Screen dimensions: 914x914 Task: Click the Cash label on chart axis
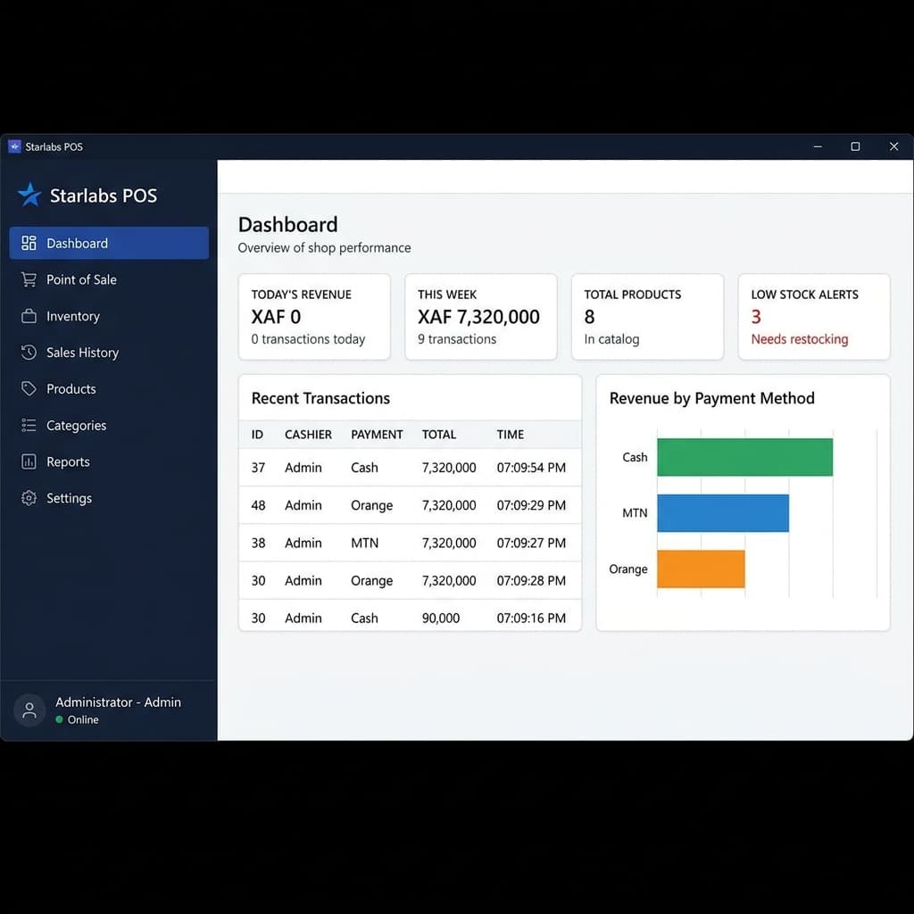(635, 457)
